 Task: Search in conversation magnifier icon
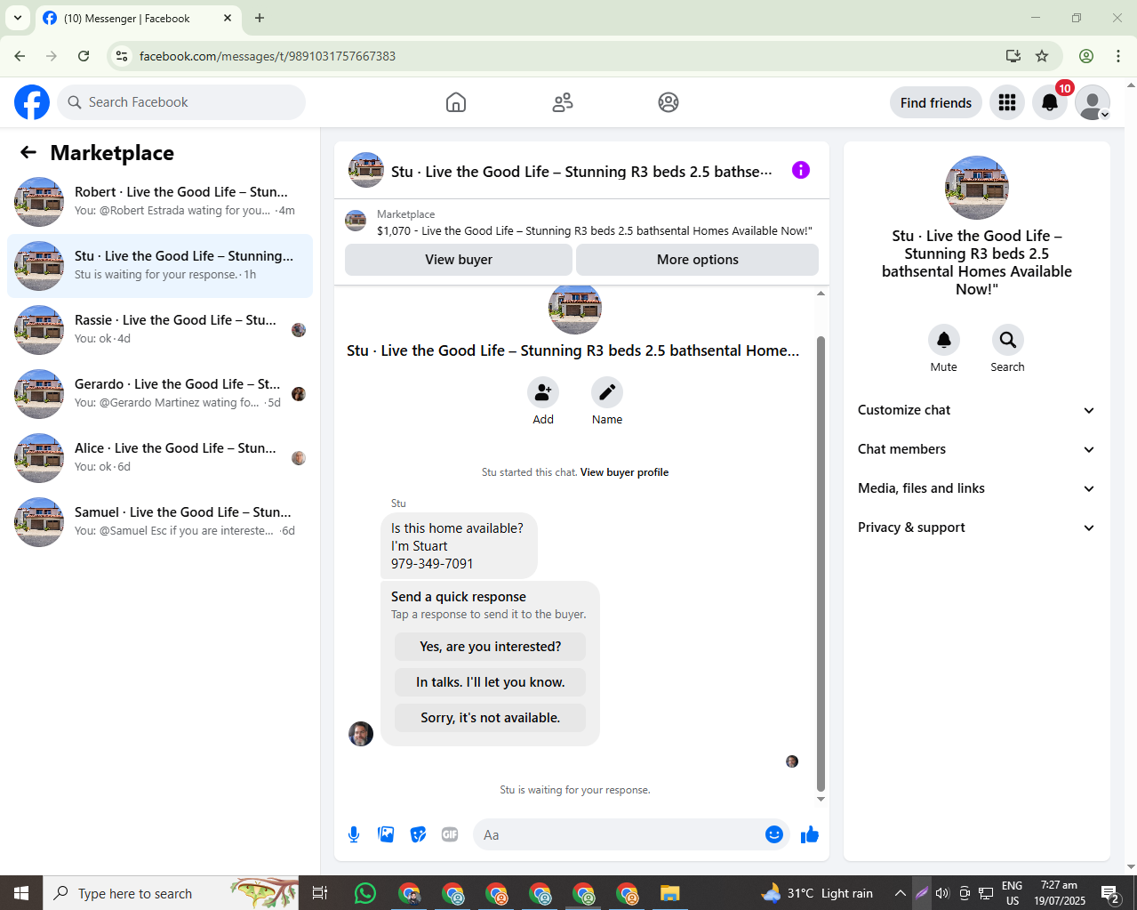pos(1008,340)
